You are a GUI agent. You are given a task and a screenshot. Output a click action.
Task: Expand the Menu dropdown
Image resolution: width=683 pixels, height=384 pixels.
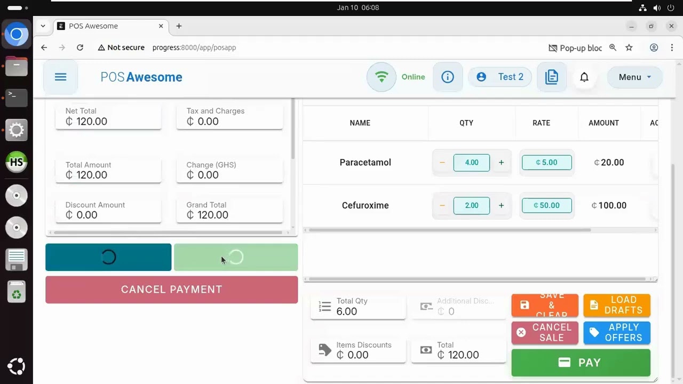635,77
